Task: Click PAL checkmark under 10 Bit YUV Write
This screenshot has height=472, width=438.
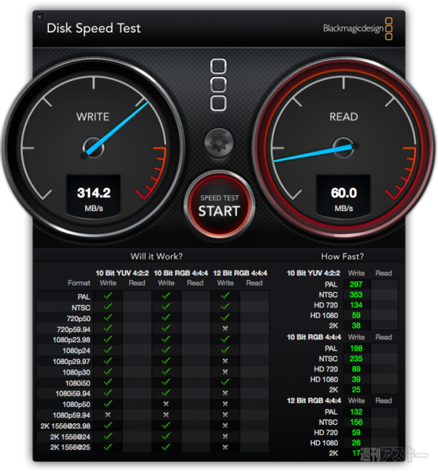Action: [x=108, y=296]
